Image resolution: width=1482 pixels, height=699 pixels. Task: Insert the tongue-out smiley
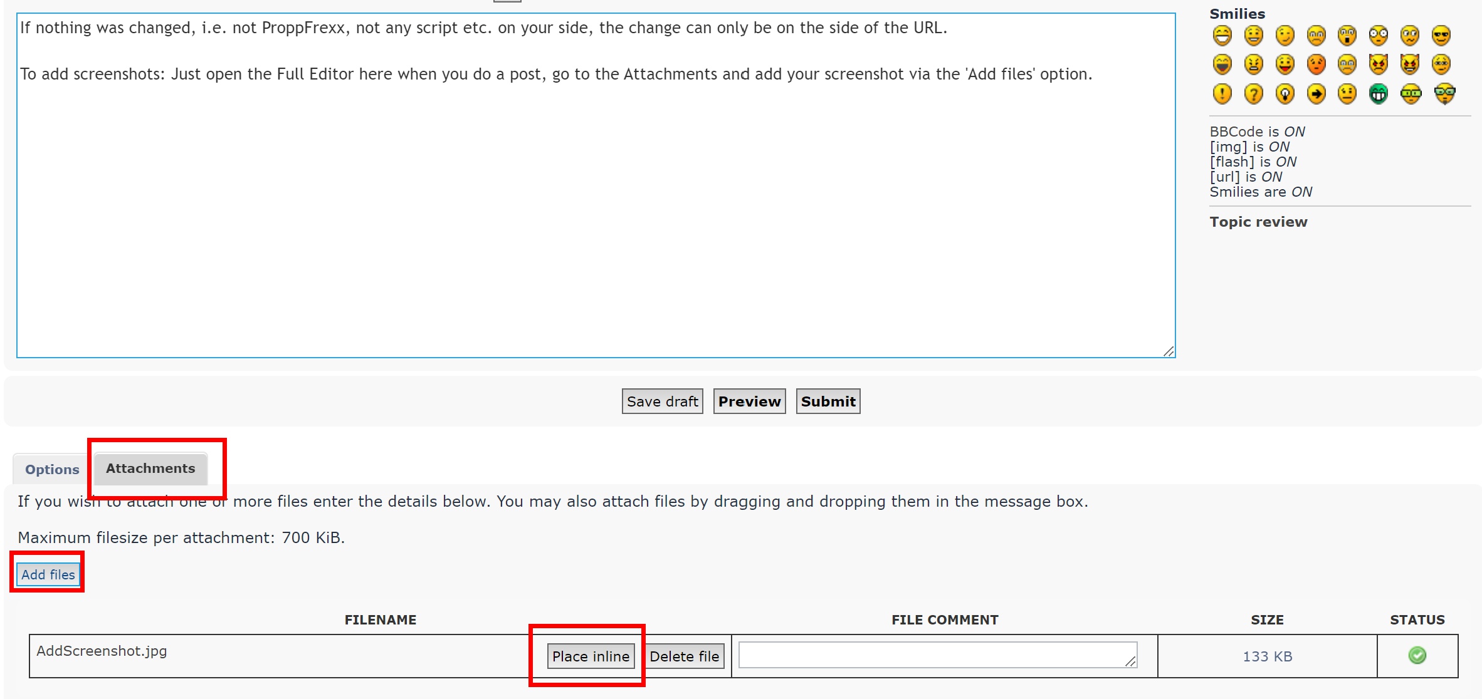tap(1285, 64)
